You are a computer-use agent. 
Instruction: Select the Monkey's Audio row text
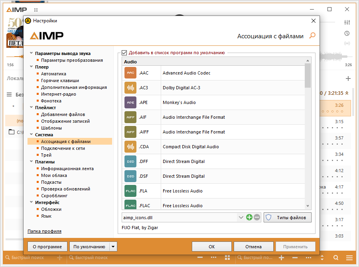click(x=179, y=102)
